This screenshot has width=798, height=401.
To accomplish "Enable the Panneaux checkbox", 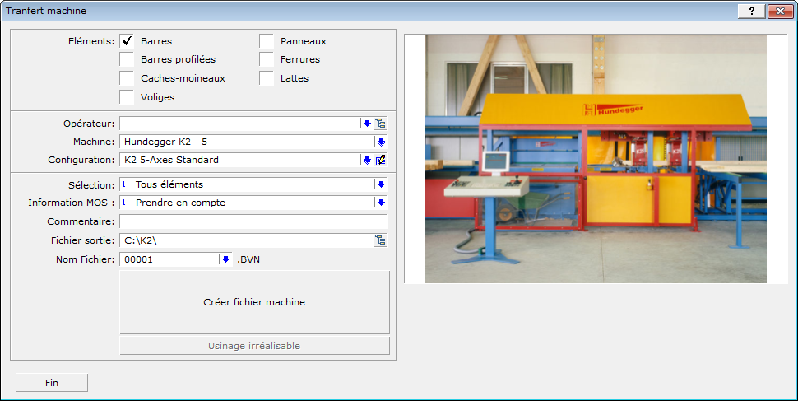I will pos(267,40).
